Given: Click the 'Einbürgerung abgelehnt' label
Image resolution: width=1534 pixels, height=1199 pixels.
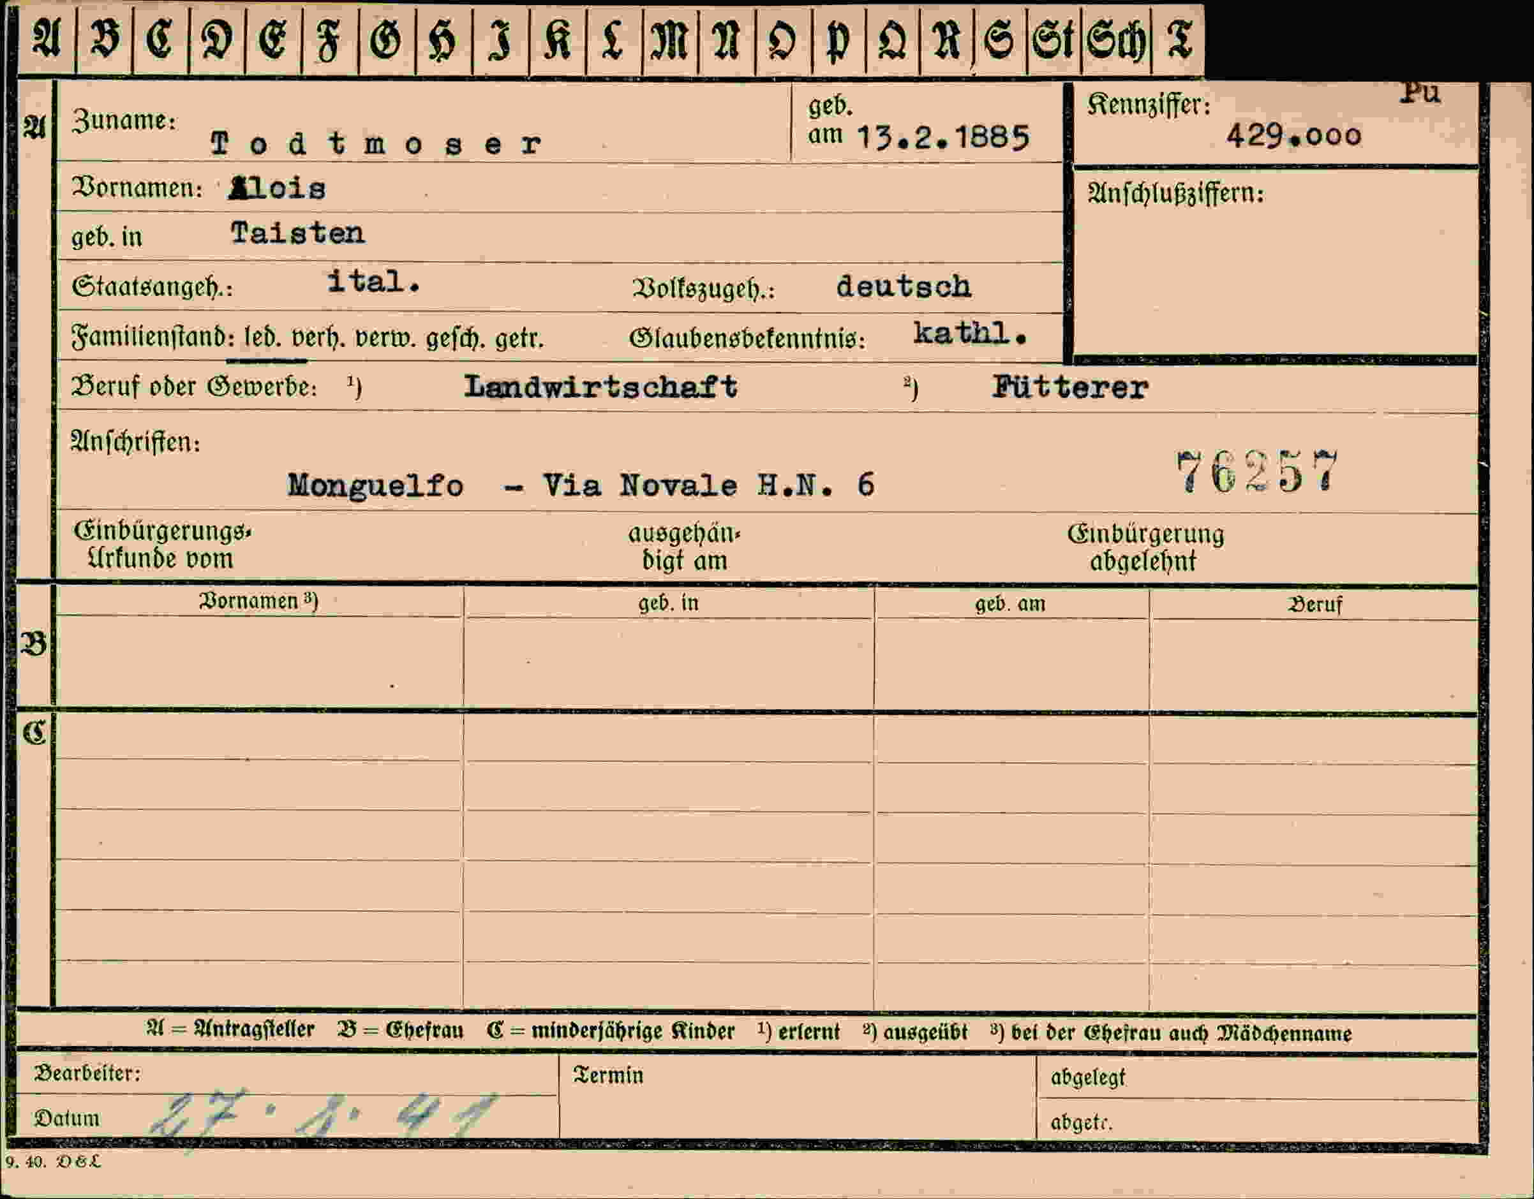Looking at the screenshot, I should (x=1146, y=548).
